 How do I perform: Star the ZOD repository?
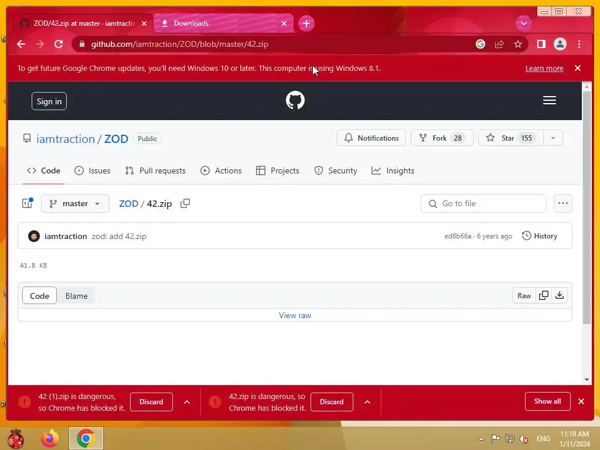(511, 138)
